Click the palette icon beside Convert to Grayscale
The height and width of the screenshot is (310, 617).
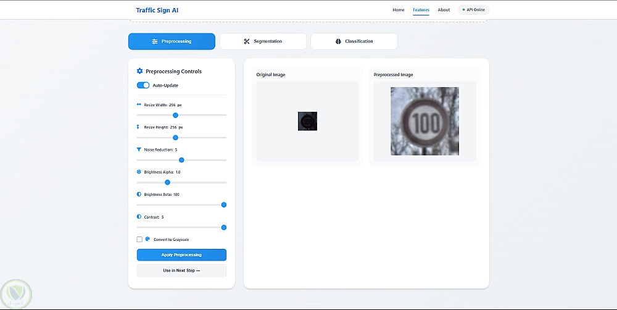click(x=147, y=239)
